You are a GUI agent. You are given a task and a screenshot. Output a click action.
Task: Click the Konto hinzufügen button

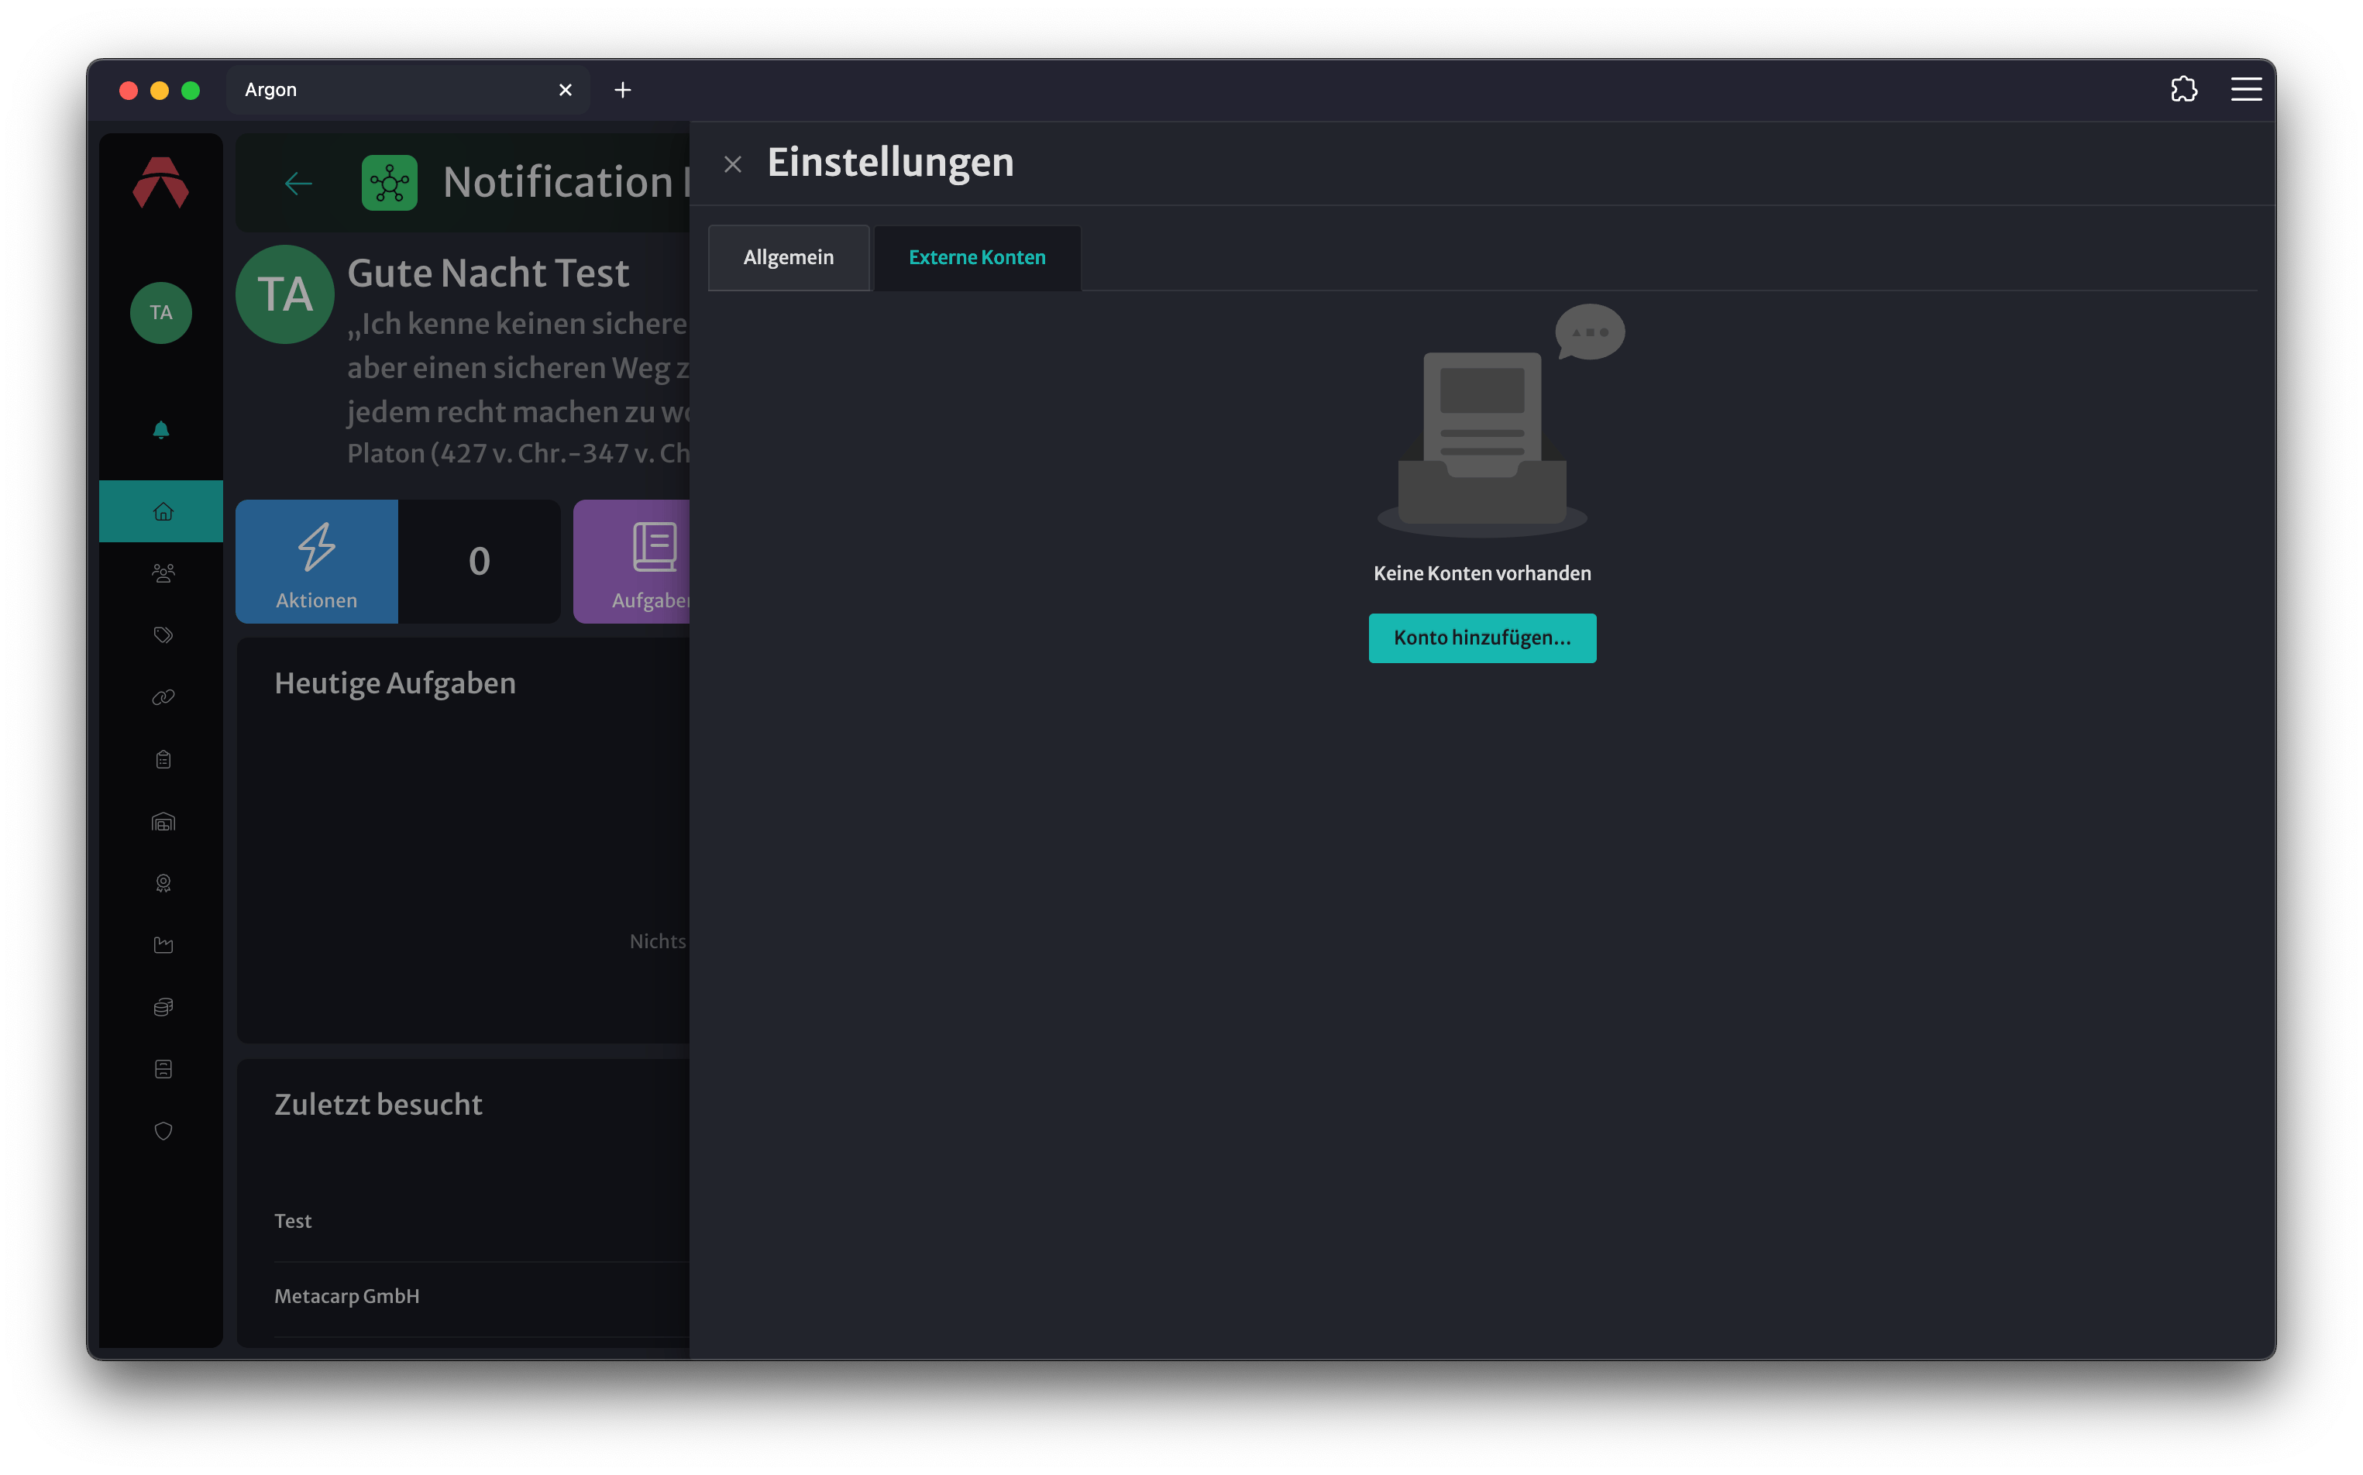[1482, 638]
